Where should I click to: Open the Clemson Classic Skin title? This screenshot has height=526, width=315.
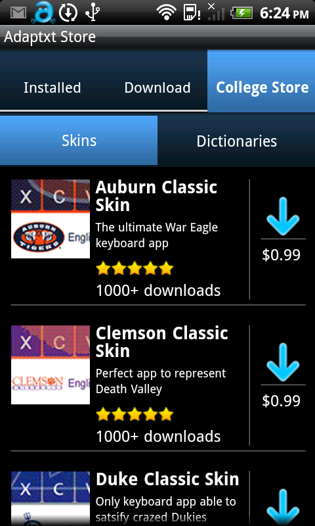point(162,342)
